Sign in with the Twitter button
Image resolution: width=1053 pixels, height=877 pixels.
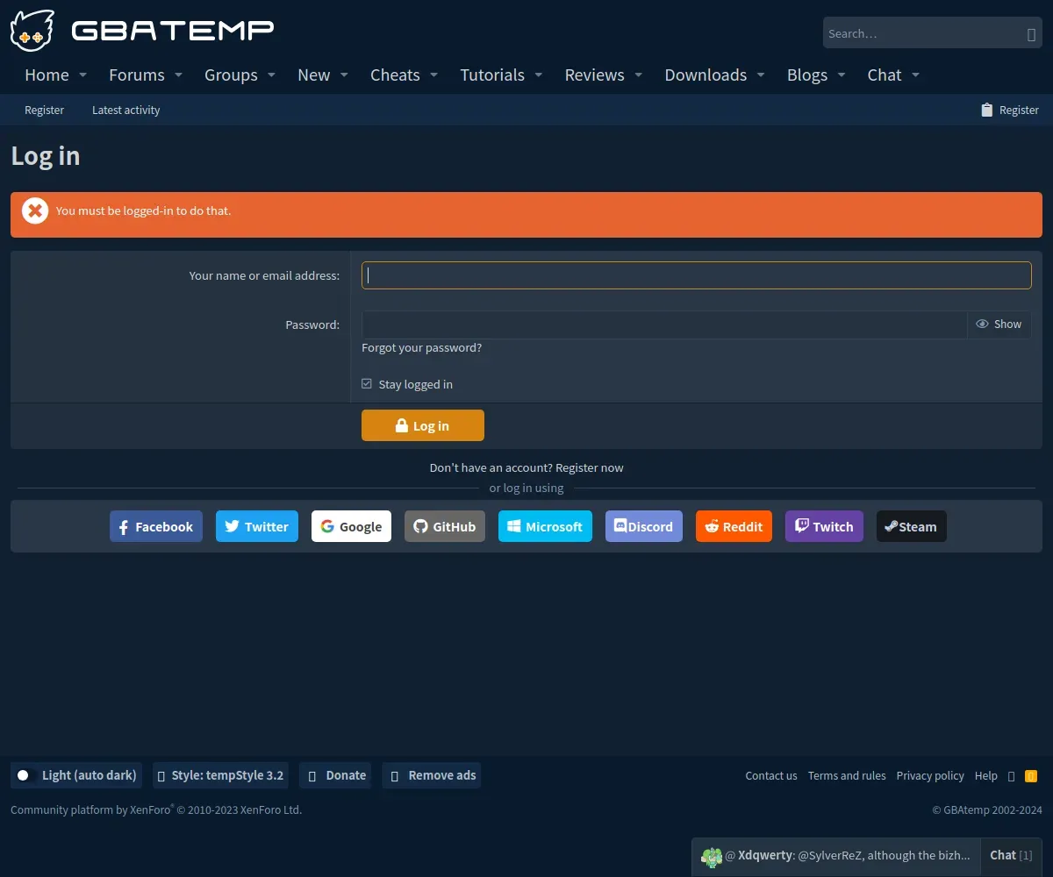pos(257,526)
